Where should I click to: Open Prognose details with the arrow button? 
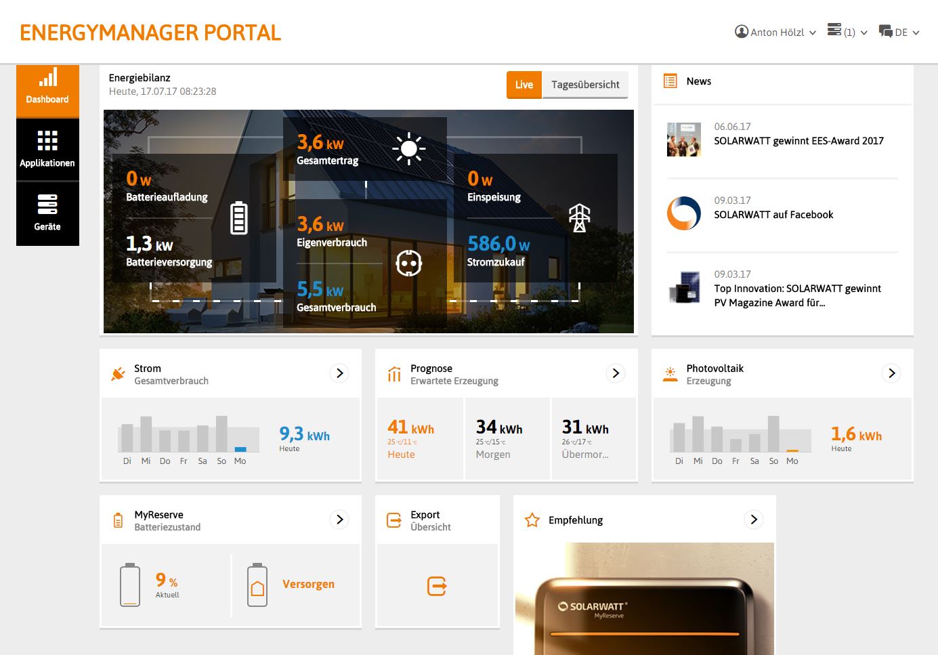(x=616, y=373)
